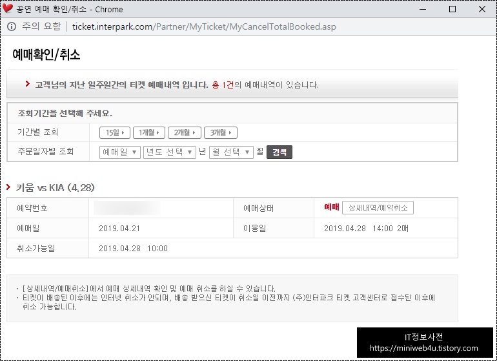Click the 이용일 label cell

[274, 228]
